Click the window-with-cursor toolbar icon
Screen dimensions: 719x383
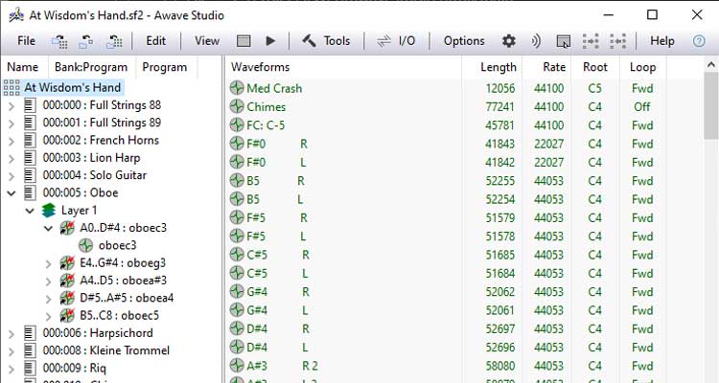click(x=563, y=42)
